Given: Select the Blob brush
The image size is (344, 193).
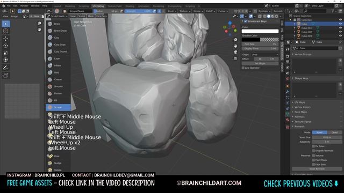Looking at the screenshot, I should pos(58,72).
